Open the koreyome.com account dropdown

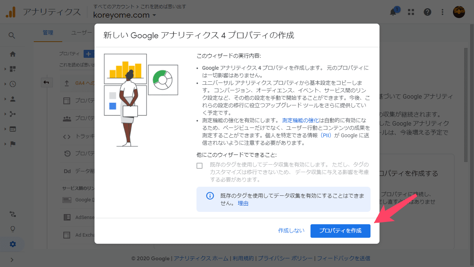(x=125, y=15)
